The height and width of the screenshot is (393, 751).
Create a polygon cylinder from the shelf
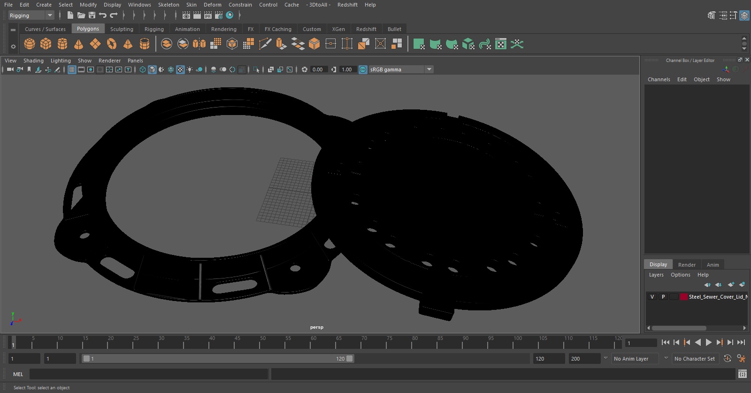click(62, 44)
